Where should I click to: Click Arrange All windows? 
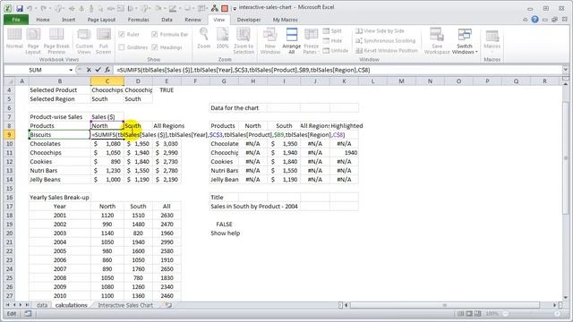coord(291,41)
